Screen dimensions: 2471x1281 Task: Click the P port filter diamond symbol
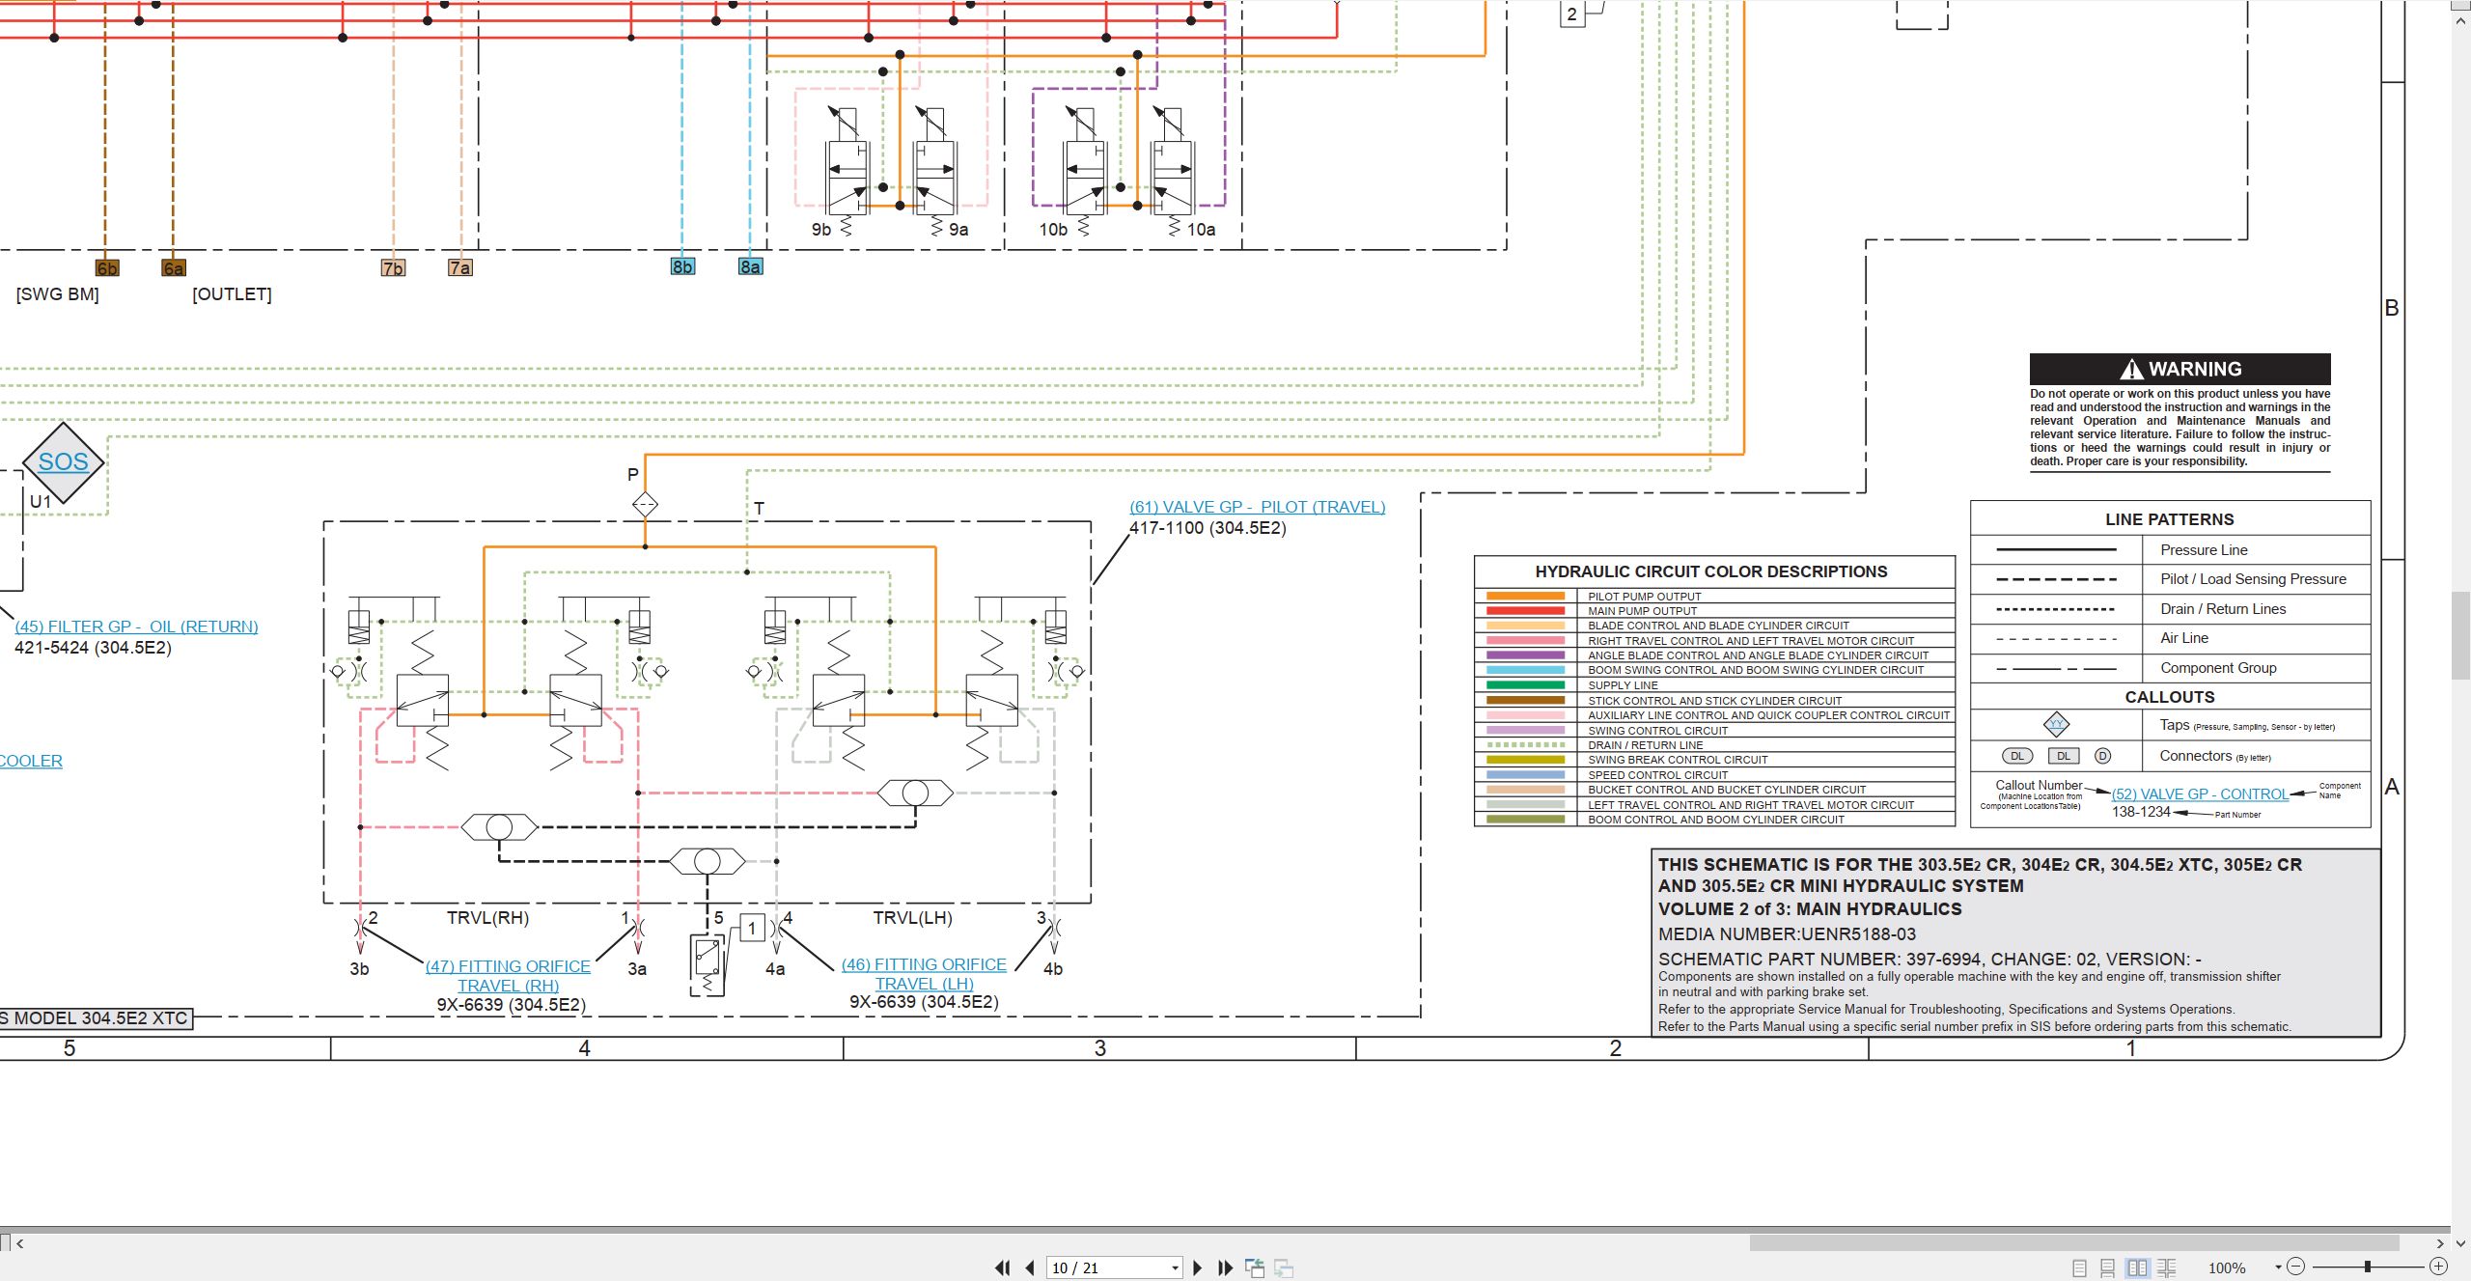645,504
